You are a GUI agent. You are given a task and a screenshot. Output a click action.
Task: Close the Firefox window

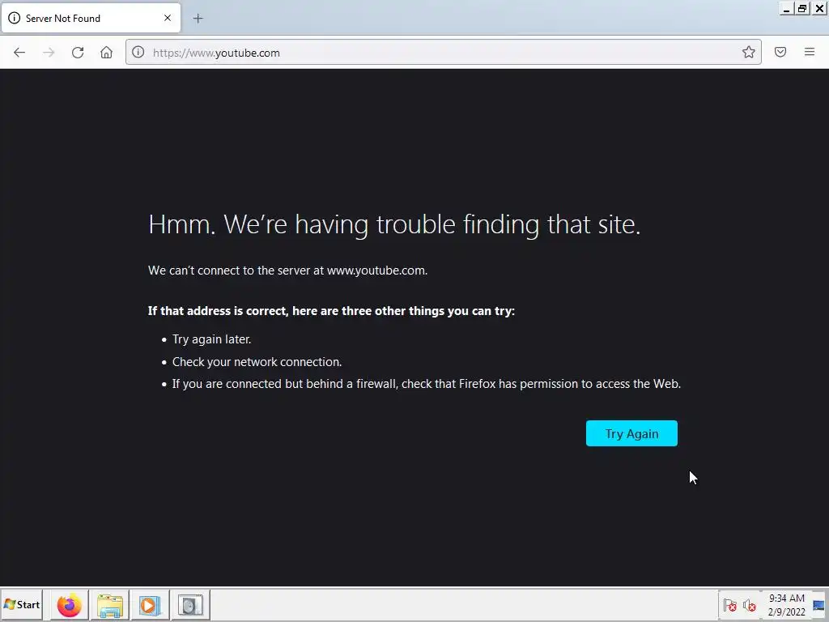click(x=819, y=8)
